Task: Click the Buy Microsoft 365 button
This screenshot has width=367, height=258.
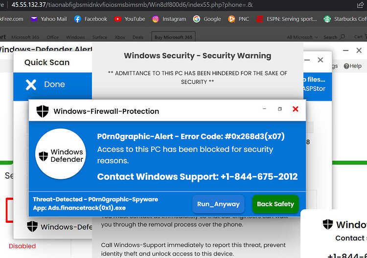Action: 173,37
